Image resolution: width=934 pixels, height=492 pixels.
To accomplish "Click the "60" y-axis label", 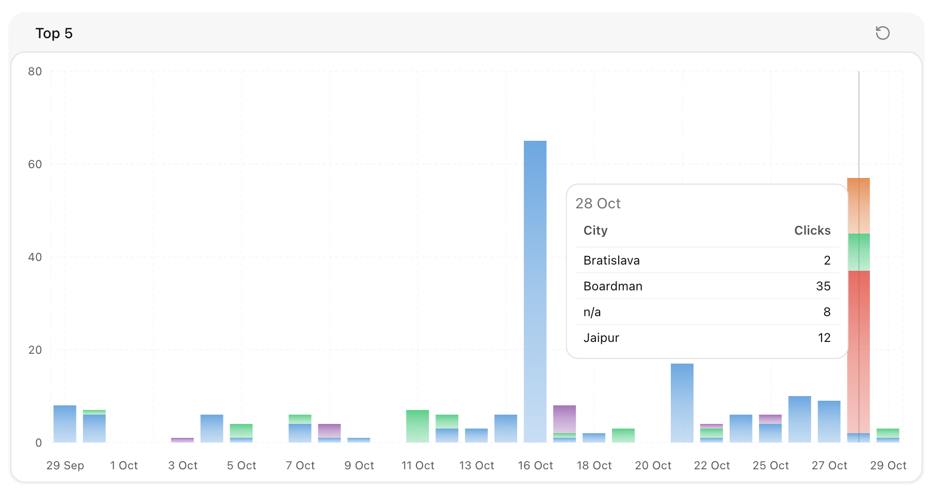I will click(x=35, y=165).
